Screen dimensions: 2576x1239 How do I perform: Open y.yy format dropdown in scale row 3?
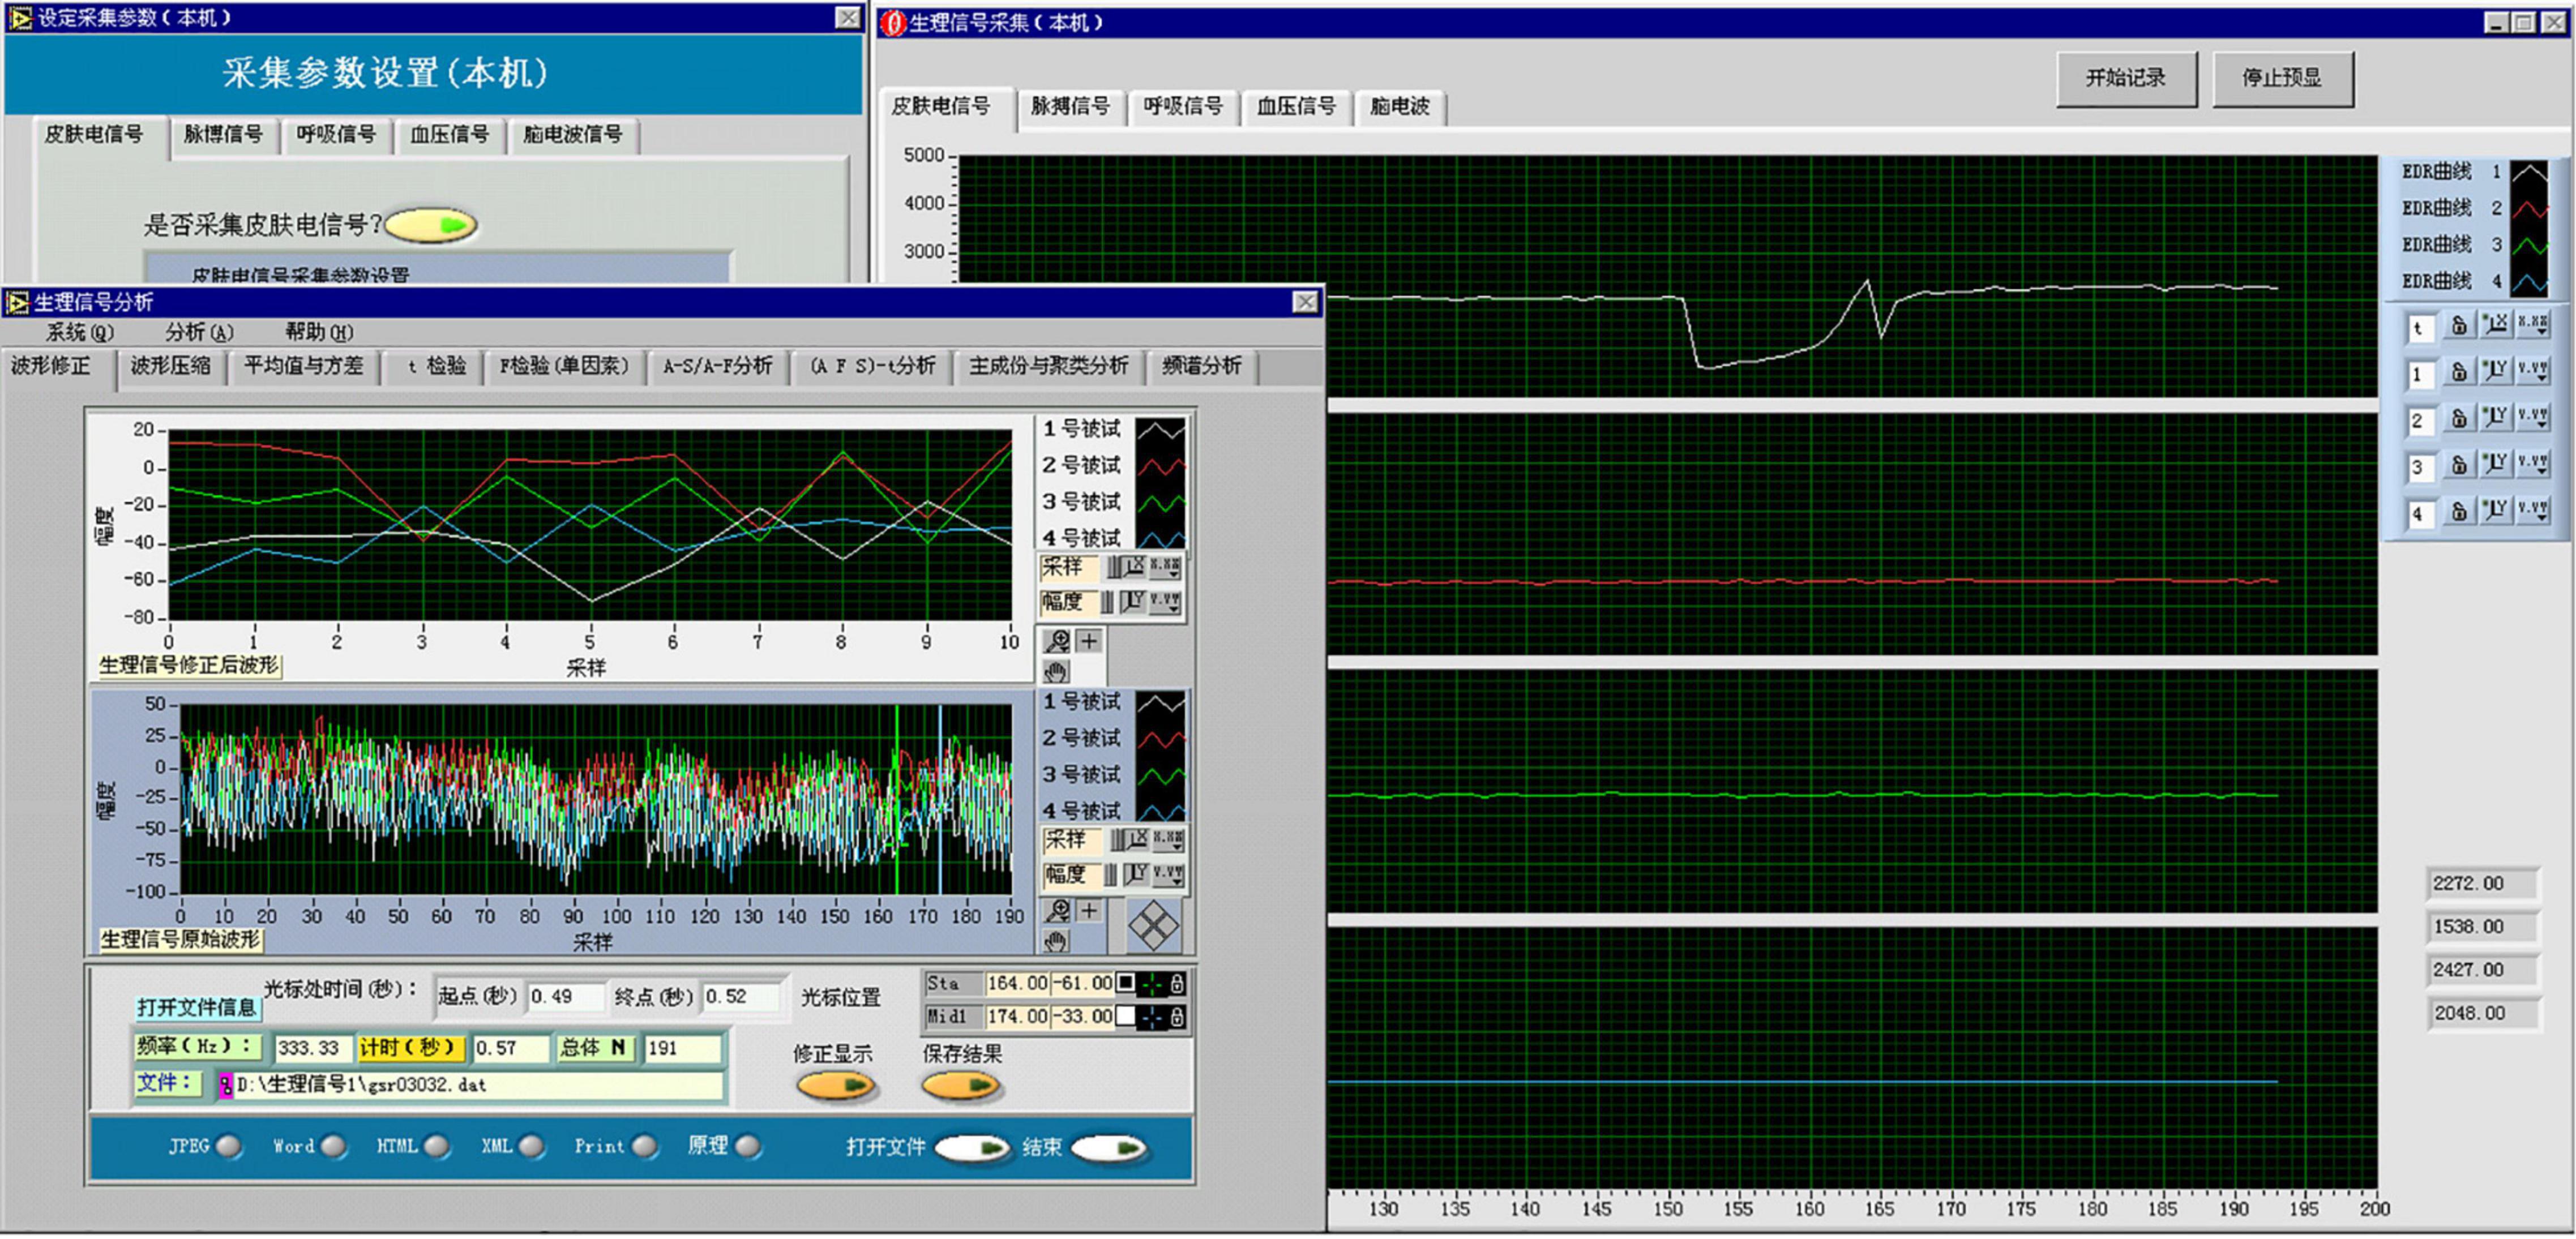tap(2533, 464)
